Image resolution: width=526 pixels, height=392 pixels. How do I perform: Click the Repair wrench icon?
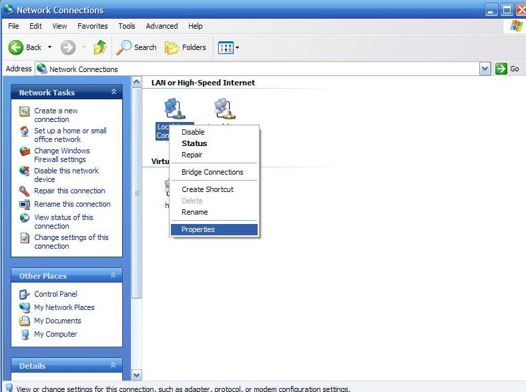pyautogui.click(x=25, y=191)
